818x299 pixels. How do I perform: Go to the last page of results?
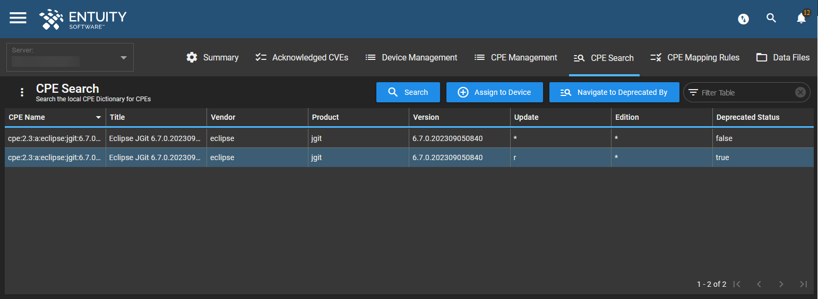coord(803,284)
